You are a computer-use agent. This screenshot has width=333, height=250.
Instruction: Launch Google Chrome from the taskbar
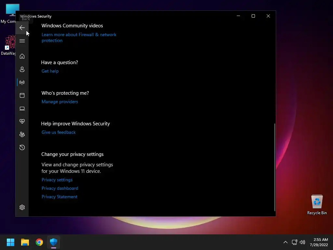39,242
